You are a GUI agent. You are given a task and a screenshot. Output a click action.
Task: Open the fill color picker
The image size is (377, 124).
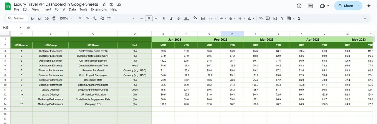pyautogui.click(x=195, y=18)
